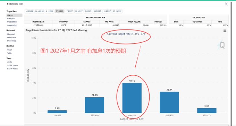Open Probabilities in the sidebar
Viewport: 236px width, 126px height.
coord(12,22)
